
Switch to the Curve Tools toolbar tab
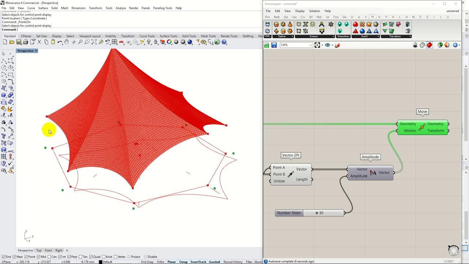click(147, 36)
